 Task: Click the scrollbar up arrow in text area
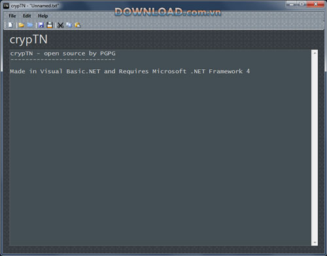tap(315, 53)
